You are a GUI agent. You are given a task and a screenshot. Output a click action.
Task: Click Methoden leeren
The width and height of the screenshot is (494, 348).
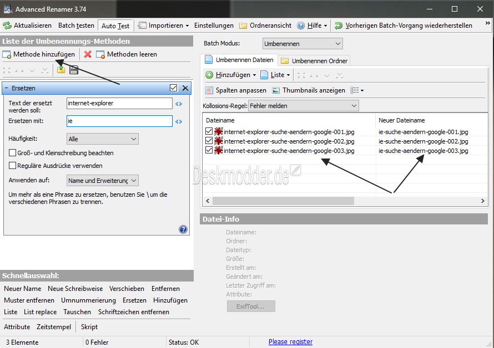click(127, 54)
